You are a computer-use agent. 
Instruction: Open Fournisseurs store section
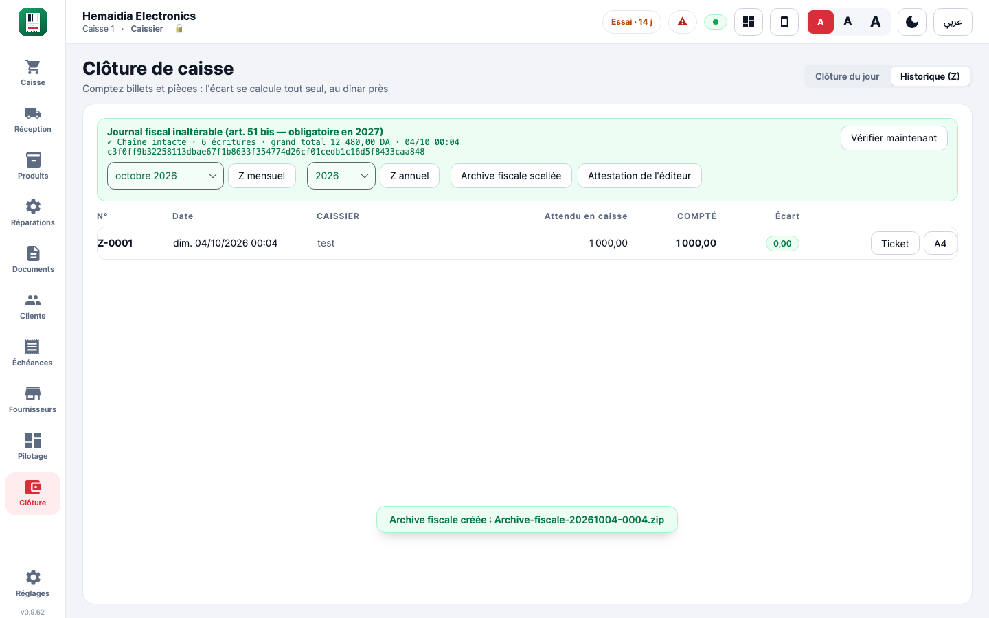[33, 400]
